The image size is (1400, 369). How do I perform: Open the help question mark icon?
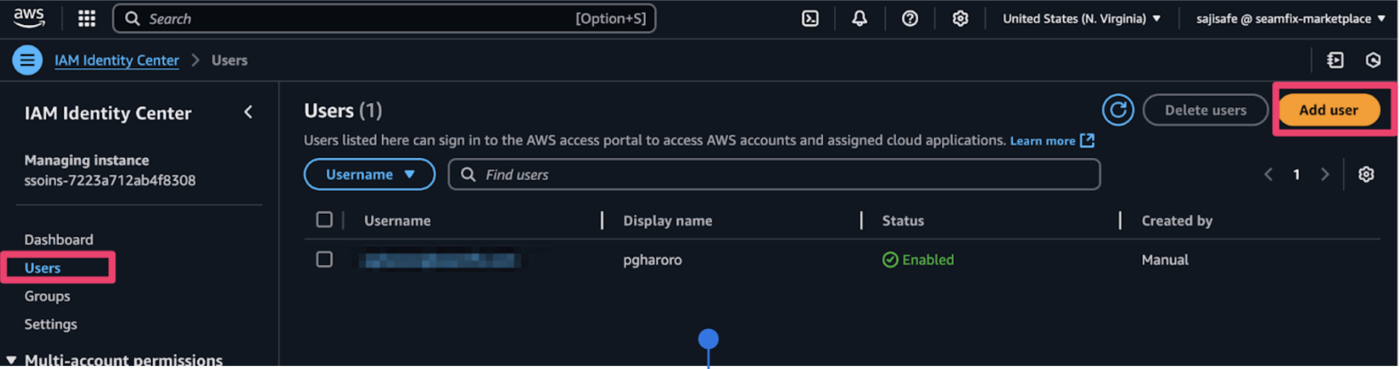[910, 18]
